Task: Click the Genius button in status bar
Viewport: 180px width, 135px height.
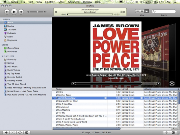Action: click(166, 133)
